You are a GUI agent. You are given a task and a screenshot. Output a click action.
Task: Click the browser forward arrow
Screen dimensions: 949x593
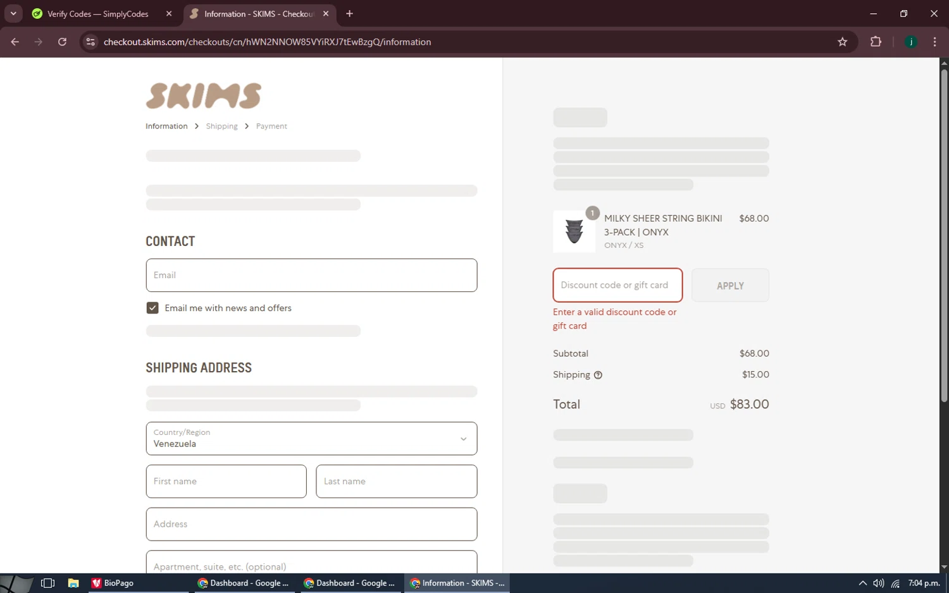coord(39,42)
